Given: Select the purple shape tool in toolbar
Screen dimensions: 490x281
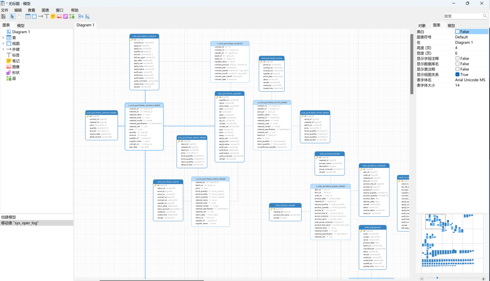Looking at the screenshot, I should (66, 16).
